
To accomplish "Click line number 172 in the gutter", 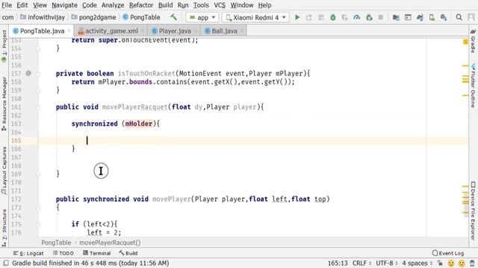I will point(16,200).
